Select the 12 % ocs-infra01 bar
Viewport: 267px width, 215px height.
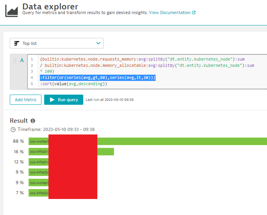[38, 162]
